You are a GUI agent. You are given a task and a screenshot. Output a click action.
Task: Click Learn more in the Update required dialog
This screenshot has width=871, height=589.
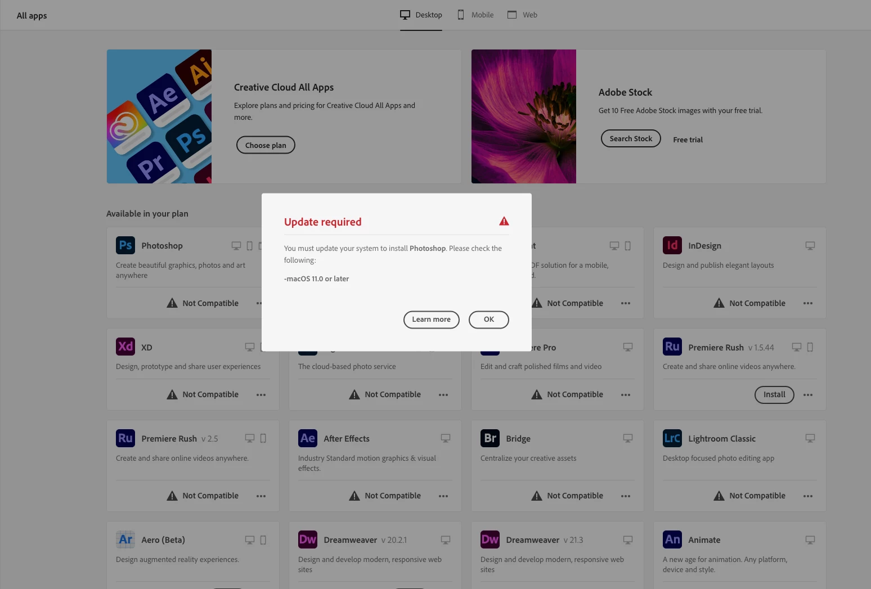[431, 320]
